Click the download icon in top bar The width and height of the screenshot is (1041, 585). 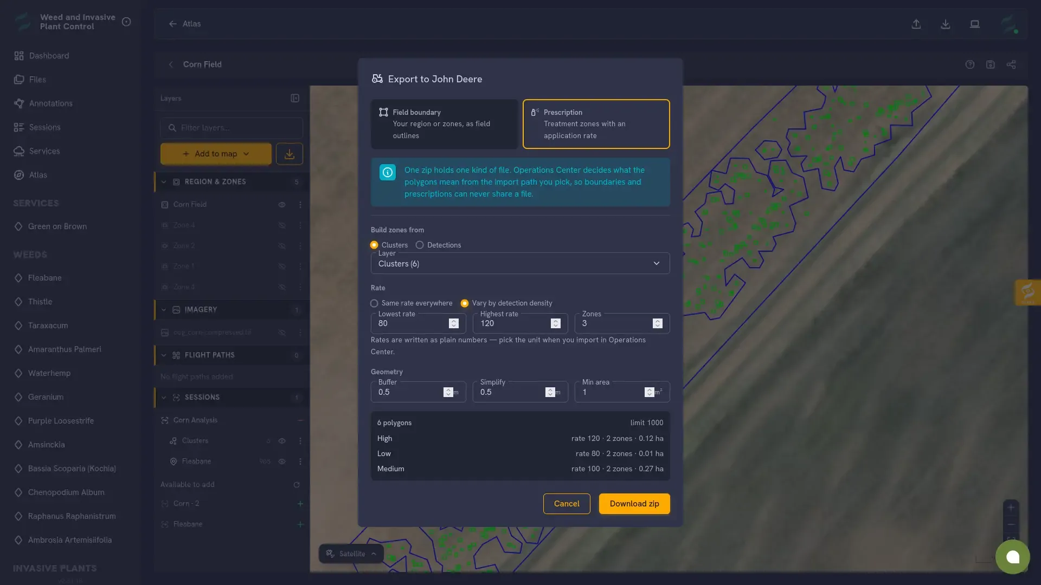(x=946, y=24)
